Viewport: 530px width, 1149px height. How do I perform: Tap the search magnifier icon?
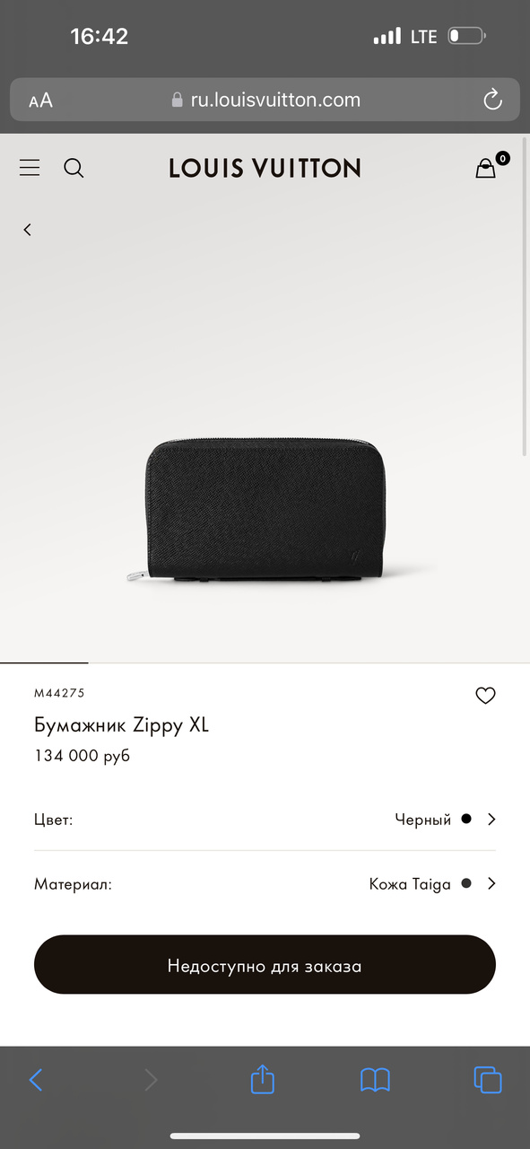[74, 168]
